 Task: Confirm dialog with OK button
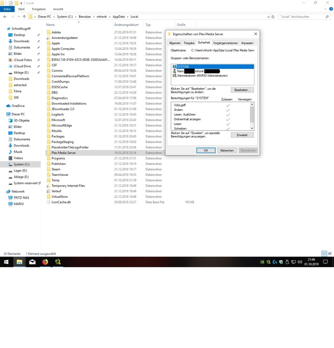pos(206,150)
